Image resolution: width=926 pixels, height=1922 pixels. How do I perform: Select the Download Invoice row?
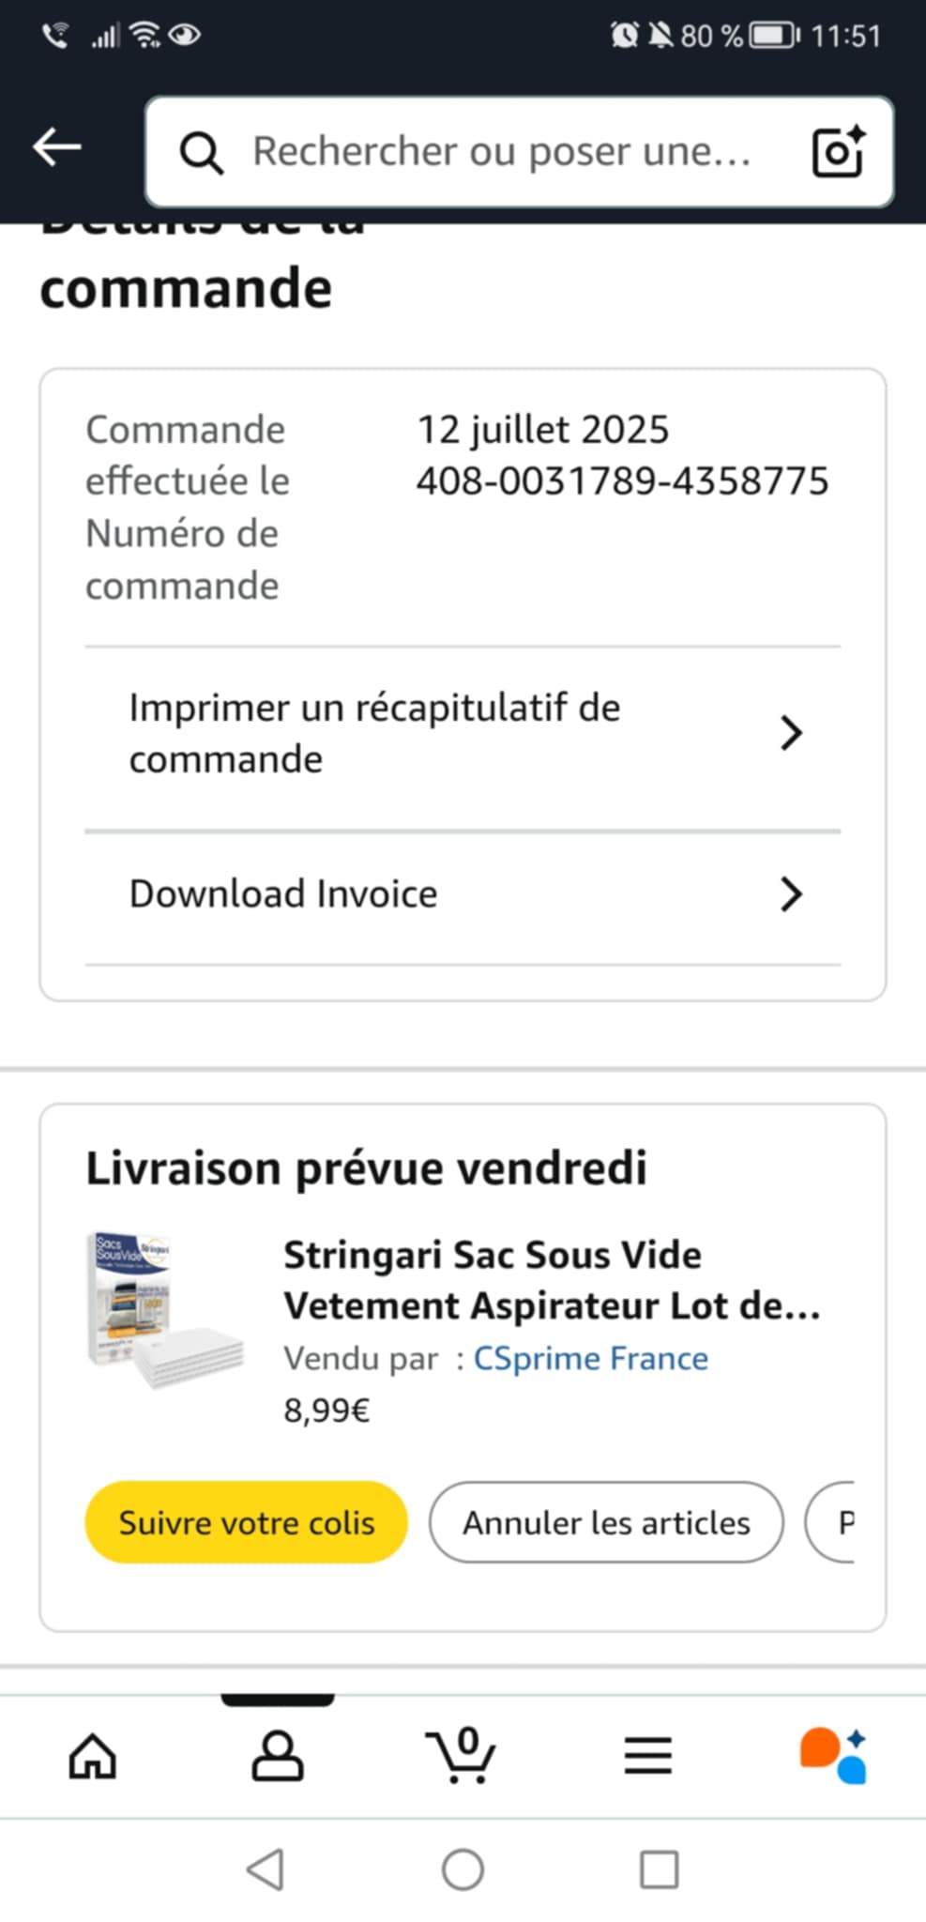(283, 894)
